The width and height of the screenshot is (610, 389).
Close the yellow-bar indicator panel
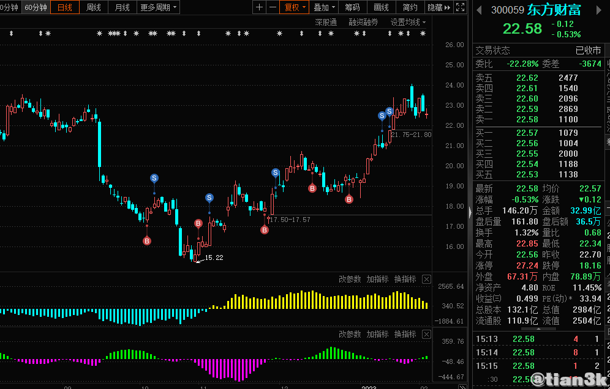[426, 279]
